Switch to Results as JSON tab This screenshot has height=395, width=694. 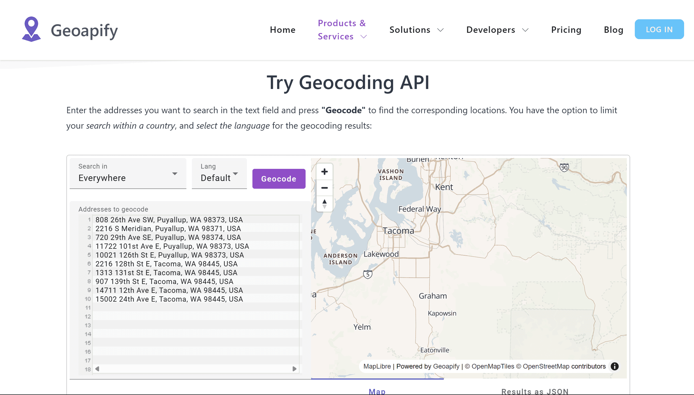[x=535, y=391]
